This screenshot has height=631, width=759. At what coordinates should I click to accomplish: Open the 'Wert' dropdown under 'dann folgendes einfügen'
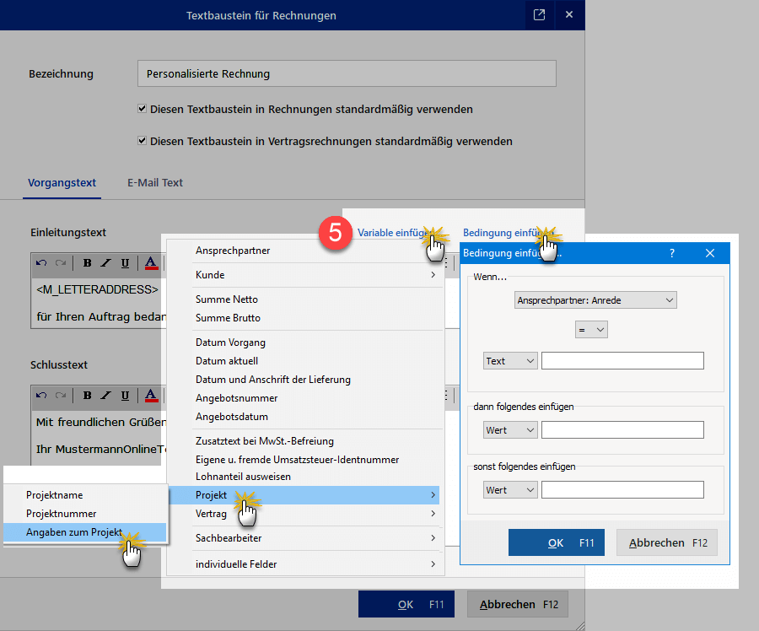[x=511, y=430]
